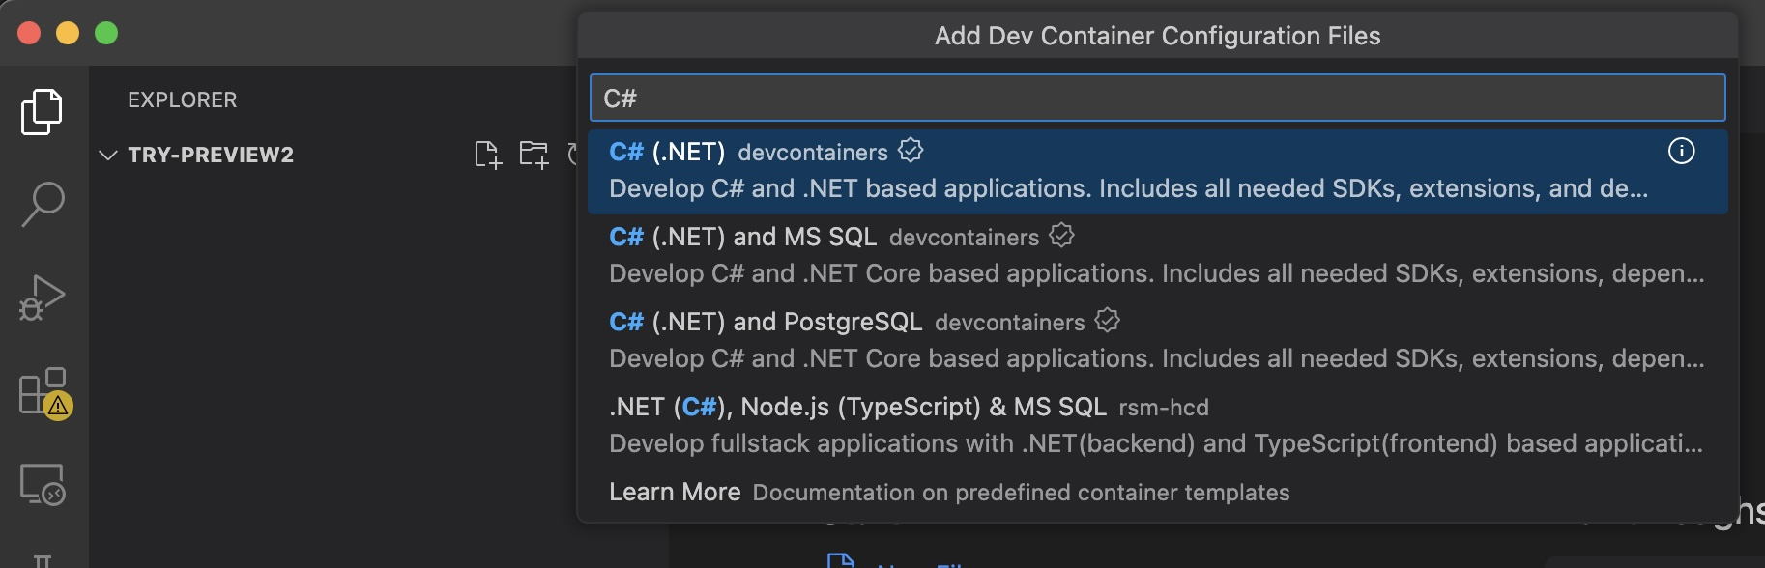Open the Remote Explorer view
The width and height of the screenshot is (1765, 568).
click(43, 484)
